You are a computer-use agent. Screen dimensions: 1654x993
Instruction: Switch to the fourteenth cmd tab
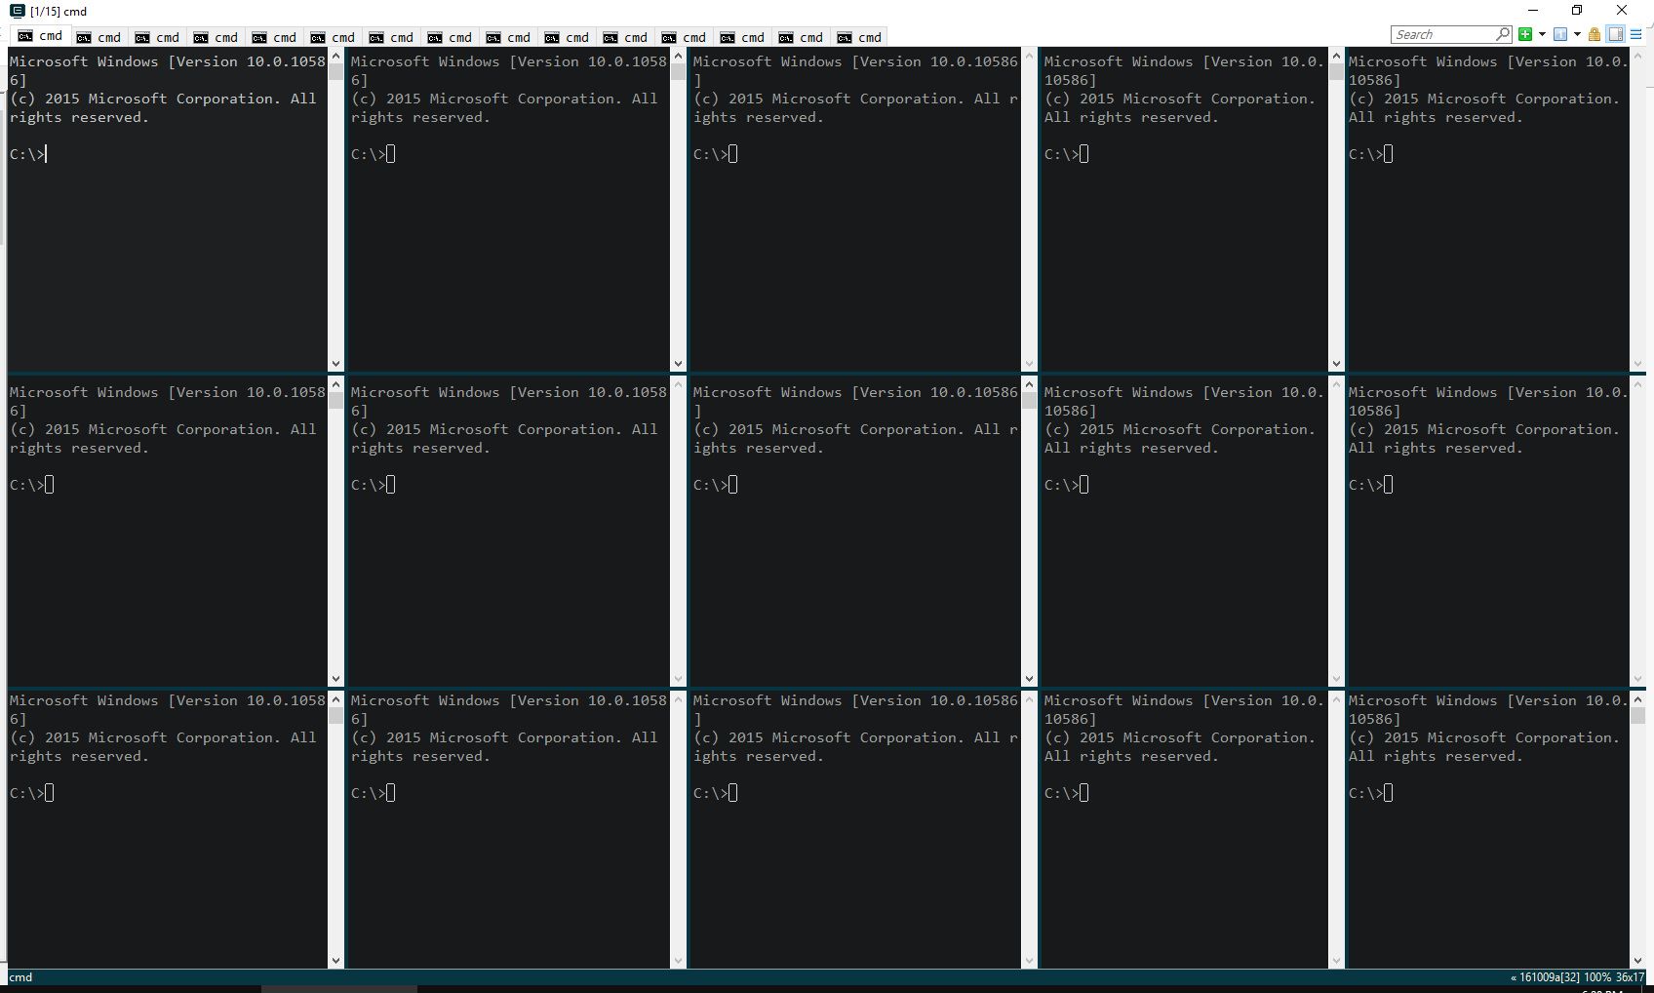pos(801,37)
